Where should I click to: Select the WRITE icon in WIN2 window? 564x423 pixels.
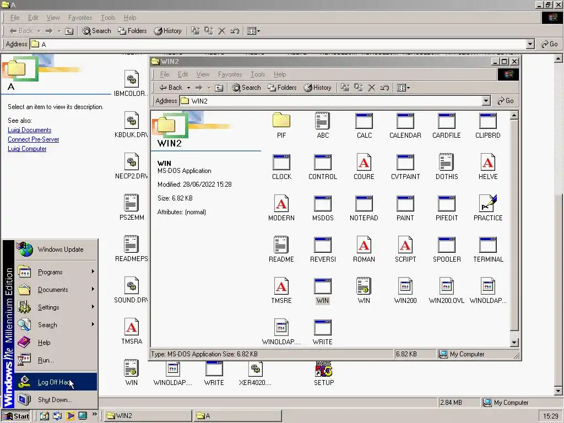point(323,328)
